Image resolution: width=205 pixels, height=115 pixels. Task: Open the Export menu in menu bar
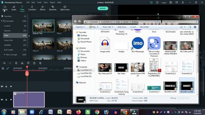pos(52,2)
